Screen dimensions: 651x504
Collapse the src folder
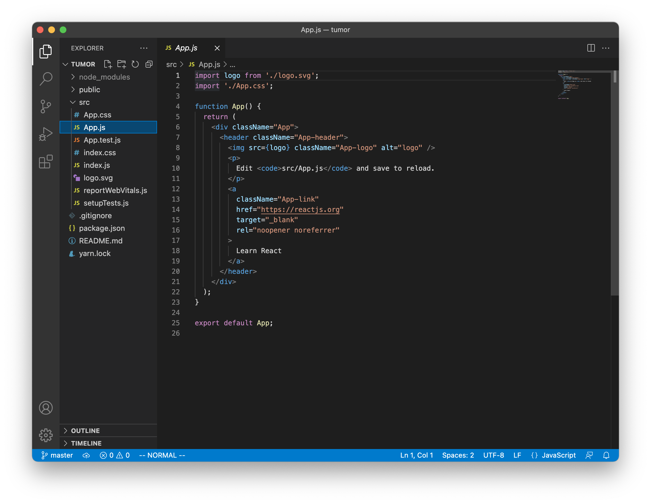84,102
